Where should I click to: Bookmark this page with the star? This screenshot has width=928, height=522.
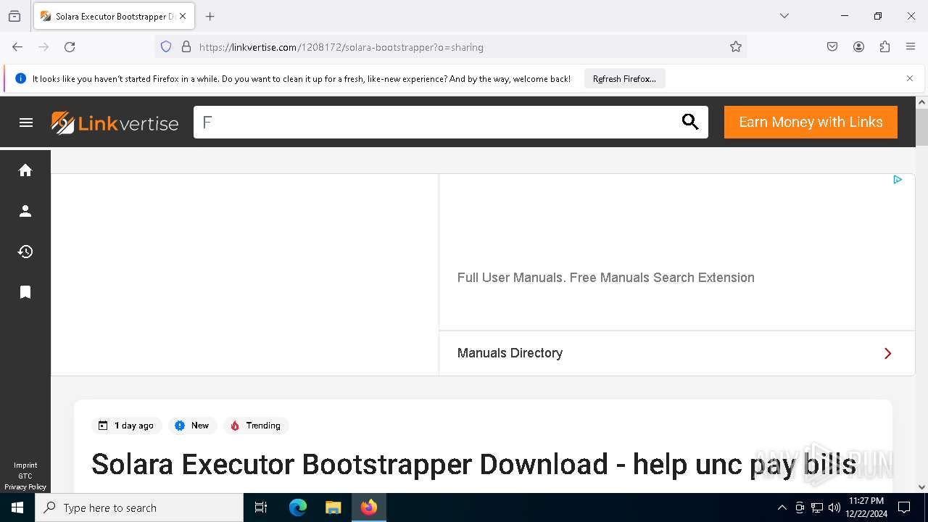coord(736,47)
